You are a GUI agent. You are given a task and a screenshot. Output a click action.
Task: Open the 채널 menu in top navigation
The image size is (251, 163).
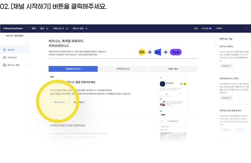tap(33, 28)
